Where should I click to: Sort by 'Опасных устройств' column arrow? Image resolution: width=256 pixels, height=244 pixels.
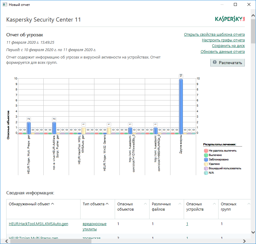click(214, 204)
